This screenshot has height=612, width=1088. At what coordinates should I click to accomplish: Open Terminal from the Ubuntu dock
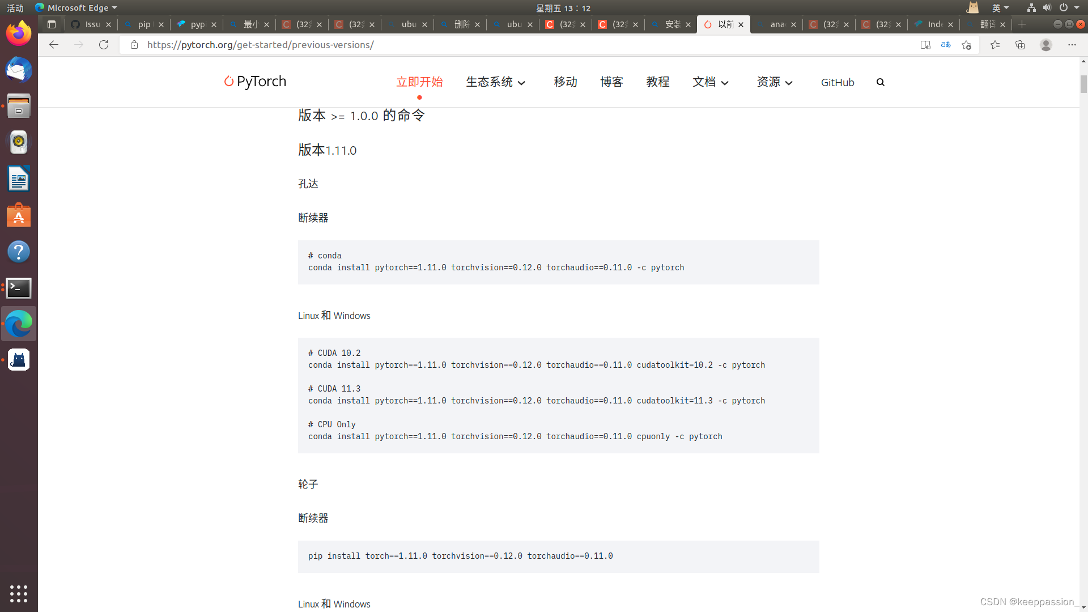[19, 288]
